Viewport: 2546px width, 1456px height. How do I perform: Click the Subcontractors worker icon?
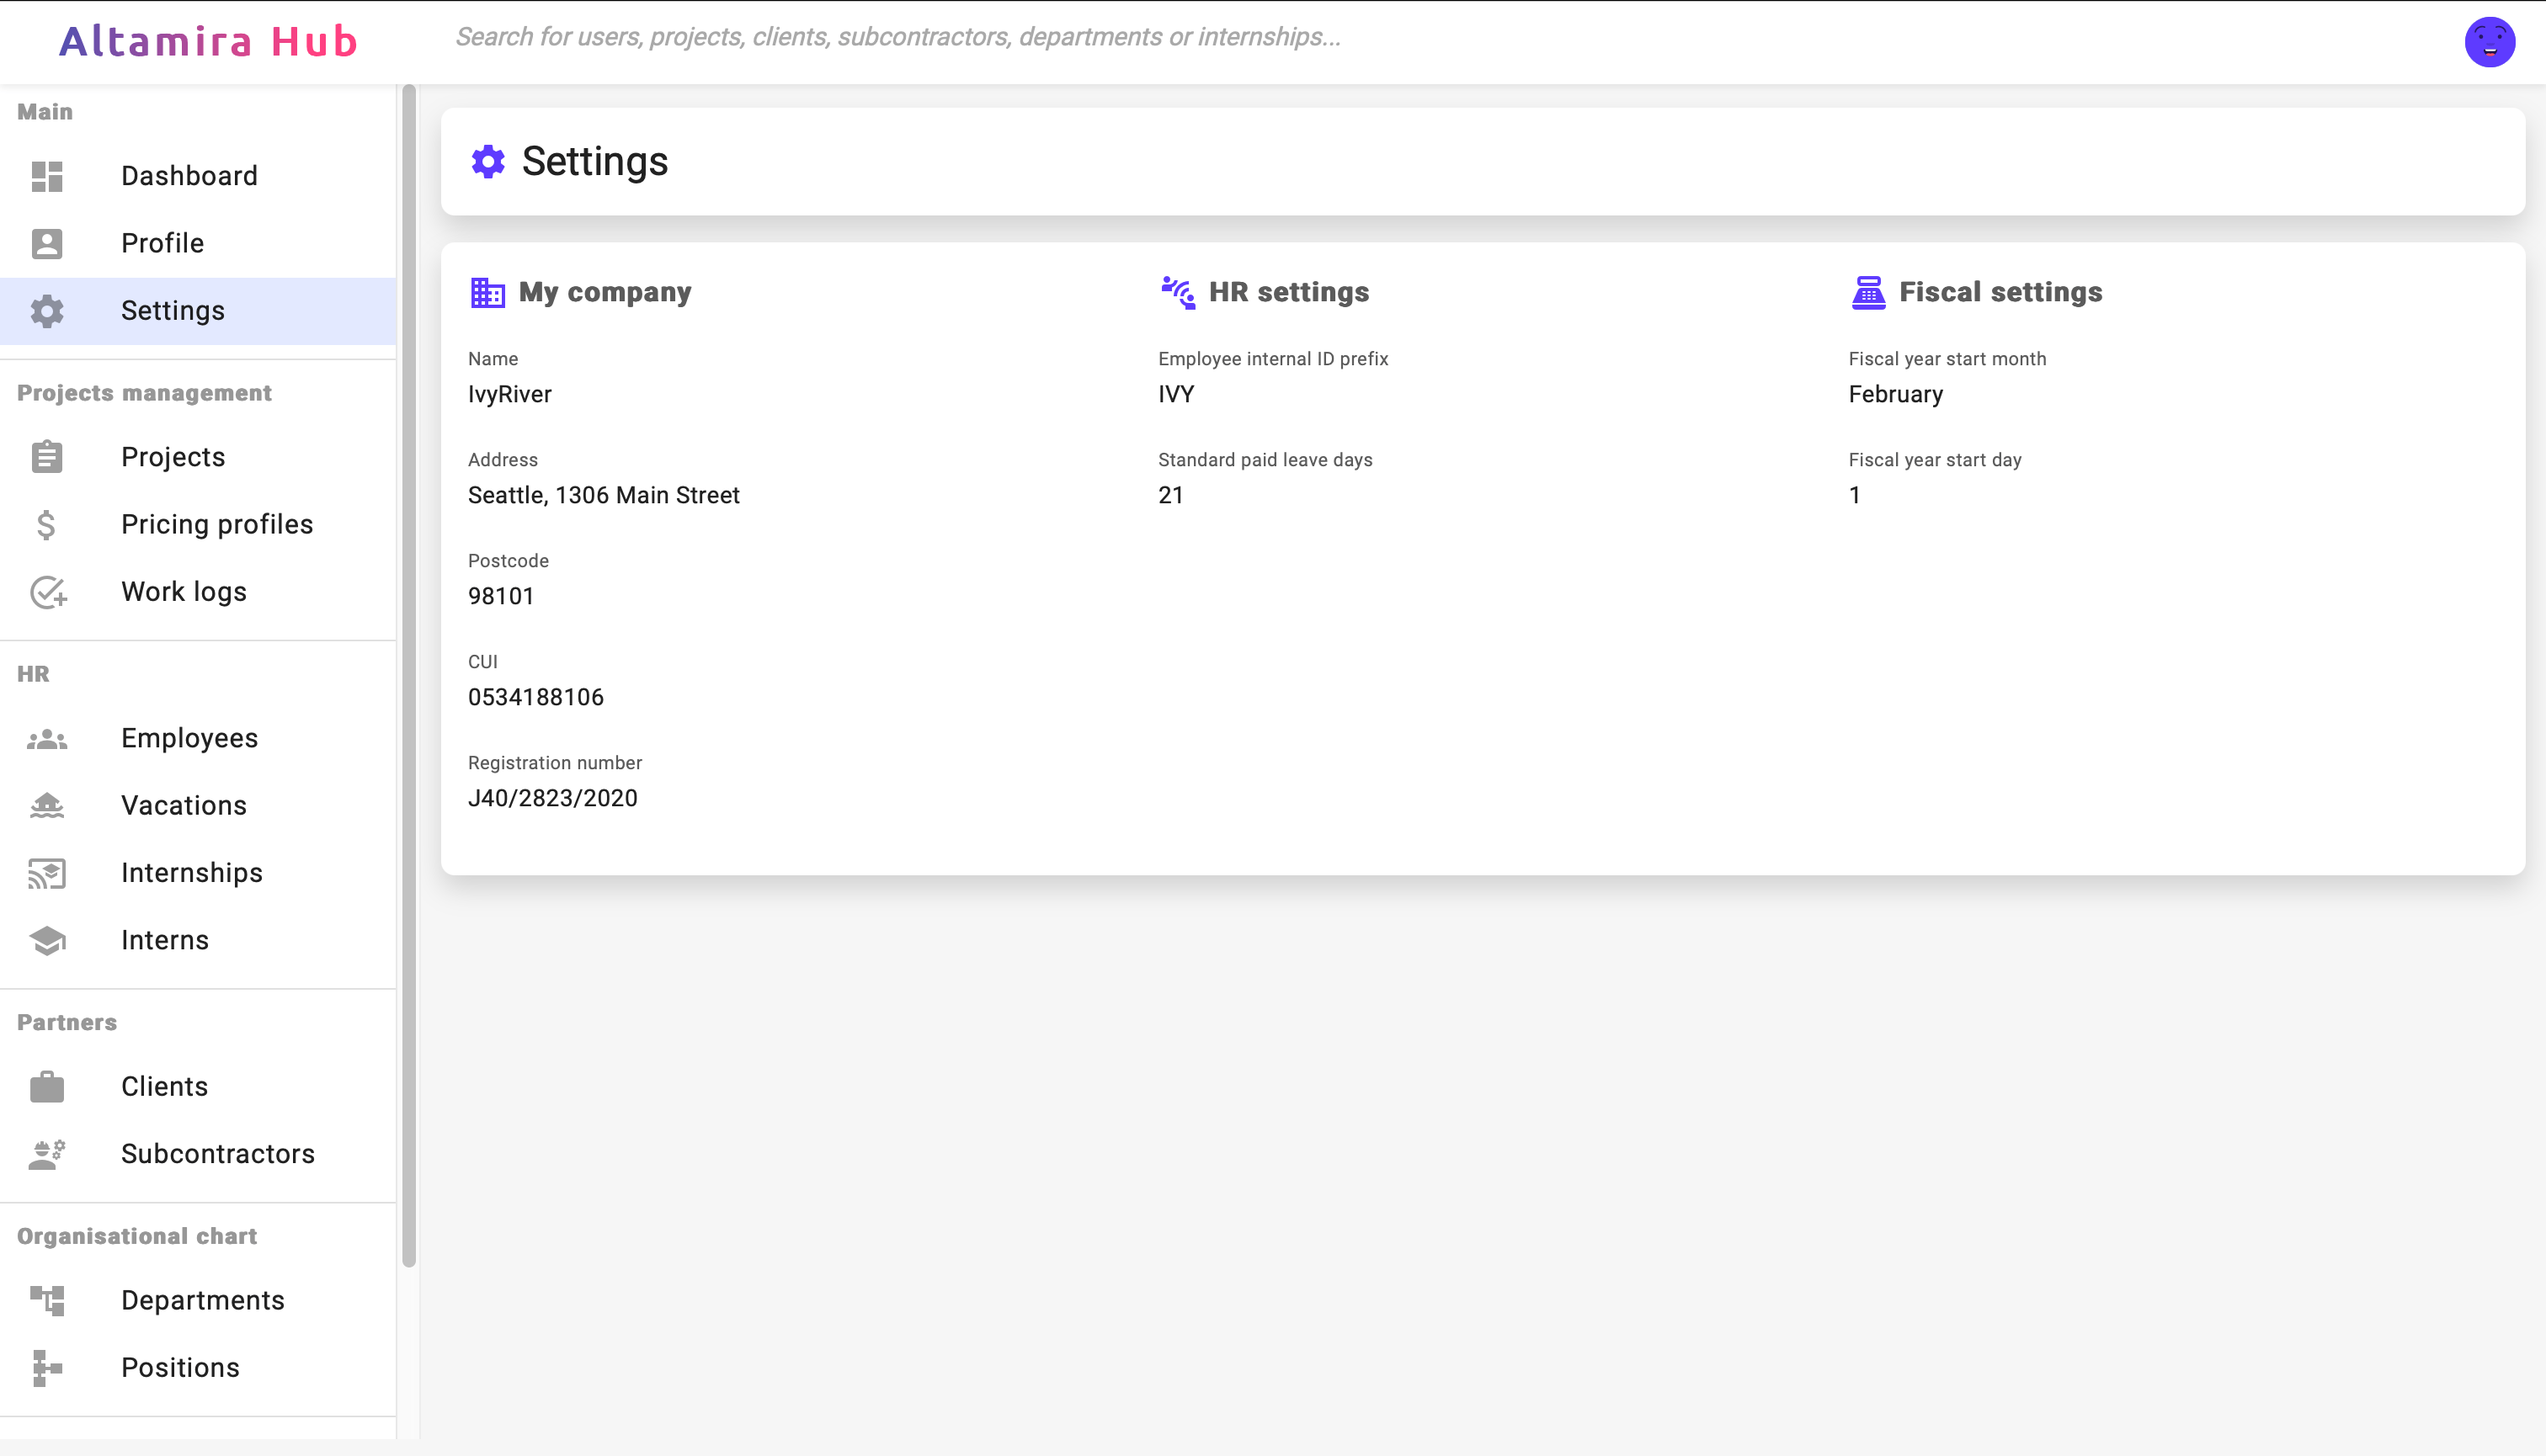(46, 1154)
